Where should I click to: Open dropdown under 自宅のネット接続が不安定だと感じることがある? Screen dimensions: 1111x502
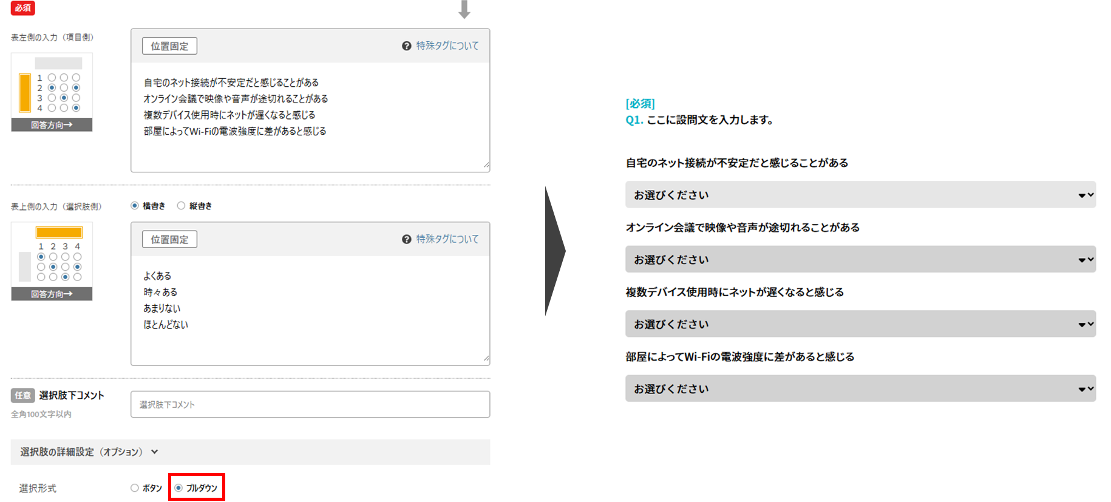click(x=860, y=195)
